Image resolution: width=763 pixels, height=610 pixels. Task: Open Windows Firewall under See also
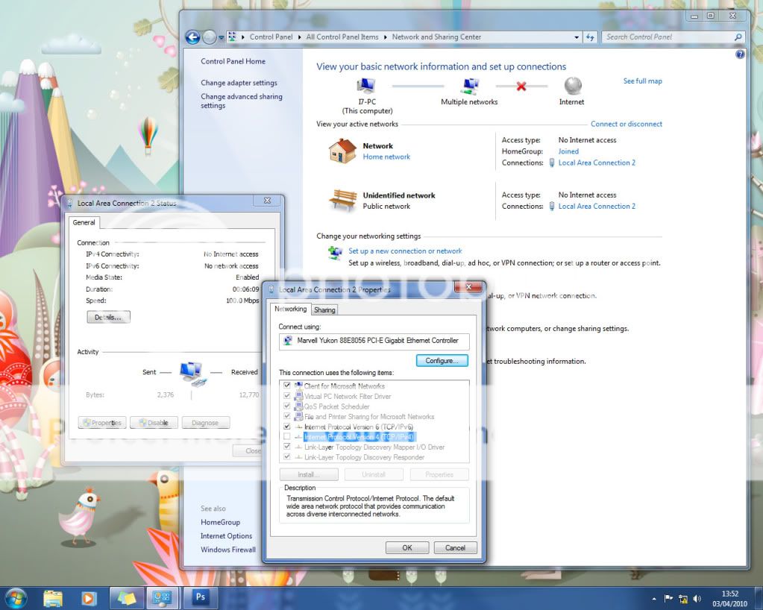[227, 550]
